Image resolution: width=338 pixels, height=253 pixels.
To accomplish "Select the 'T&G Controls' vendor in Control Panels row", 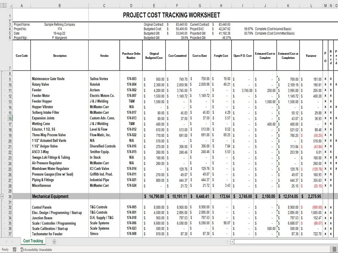I will point(104,207).
